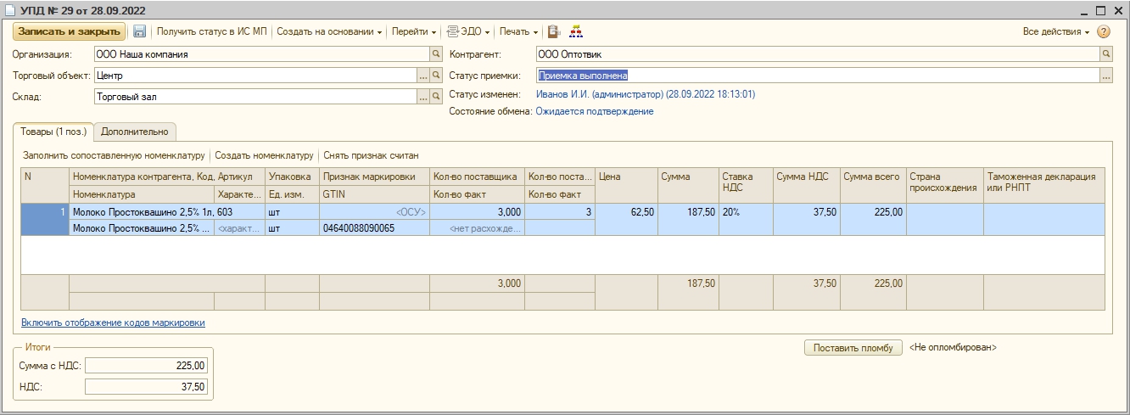Expand the Создать на основании menu
This screenshot has width=1130, height=415.
click(x=329, y=31)
